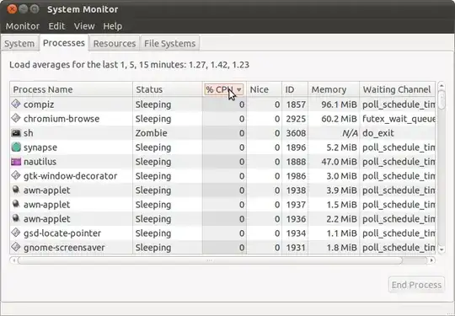This screenshot has width=455, height=316.
Task: Sort by % CPU column header
Action: pyautogui.click(x=224, y=89)
